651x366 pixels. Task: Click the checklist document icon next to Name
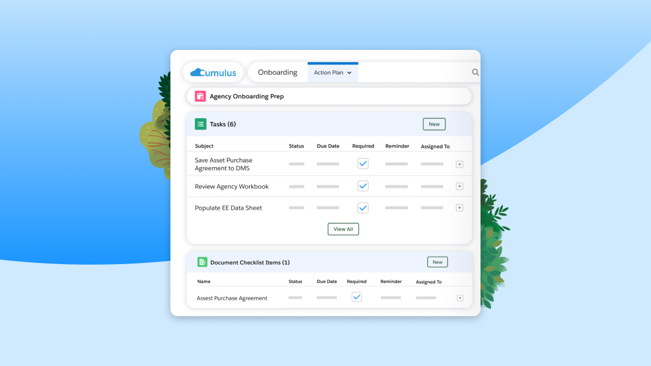(202, 261)
